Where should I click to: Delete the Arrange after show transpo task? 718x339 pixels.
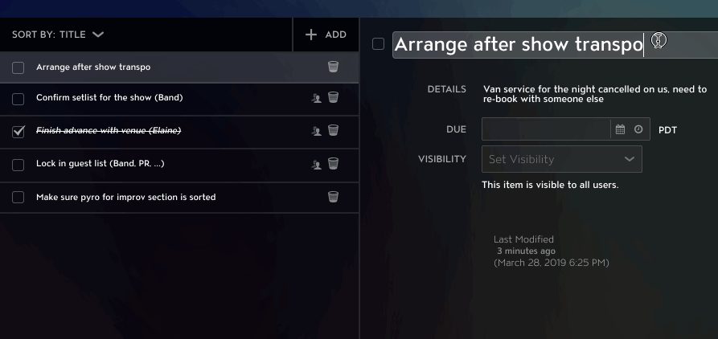tap(334, 67)
